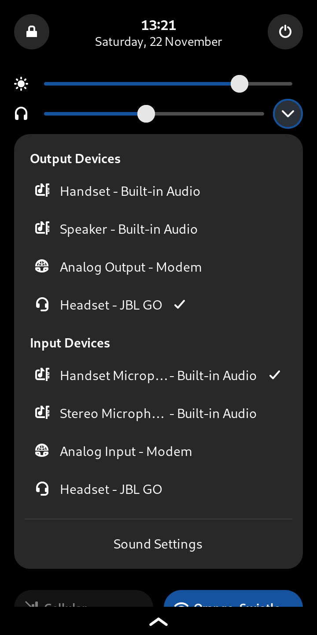Image resolution: width=317 pixels, height=635 pixels.
Task: Select Stereo Microphone as input device
Action: (x=158, y=414)
